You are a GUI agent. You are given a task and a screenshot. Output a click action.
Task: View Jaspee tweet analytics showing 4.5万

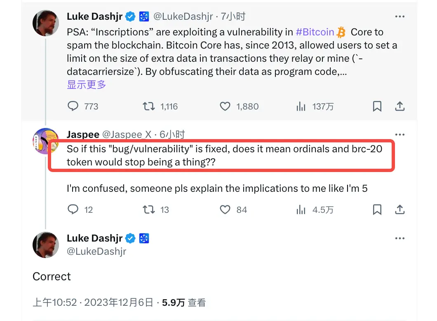point(301,210)
